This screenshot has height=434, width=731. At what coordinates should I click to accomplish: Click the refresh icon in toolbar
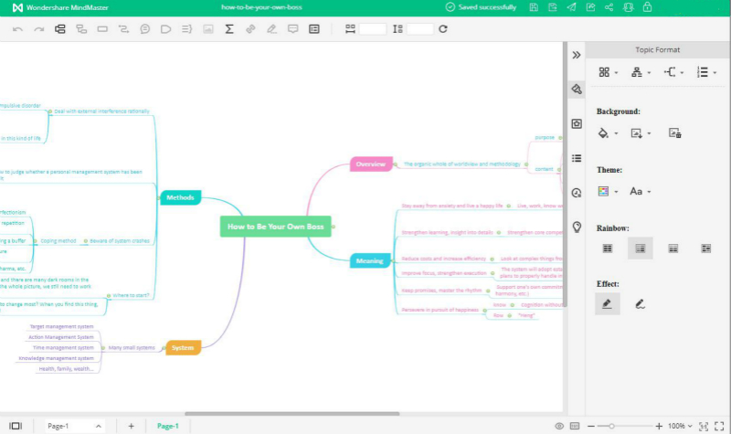[443, 29]
